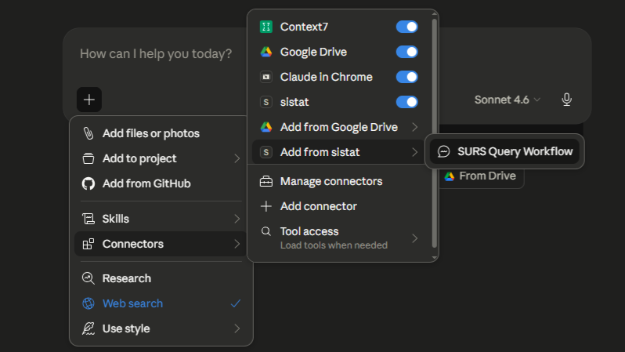Click the sistat S icon beside its toggle

point(266,102)
